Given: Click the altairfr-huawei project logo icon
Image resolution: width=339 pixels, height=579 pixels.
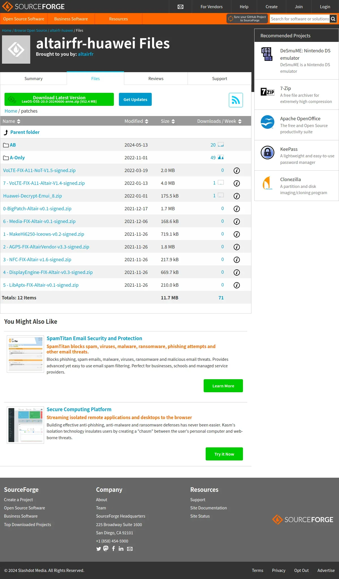Looking at the screenshot, I should point(16,50).
